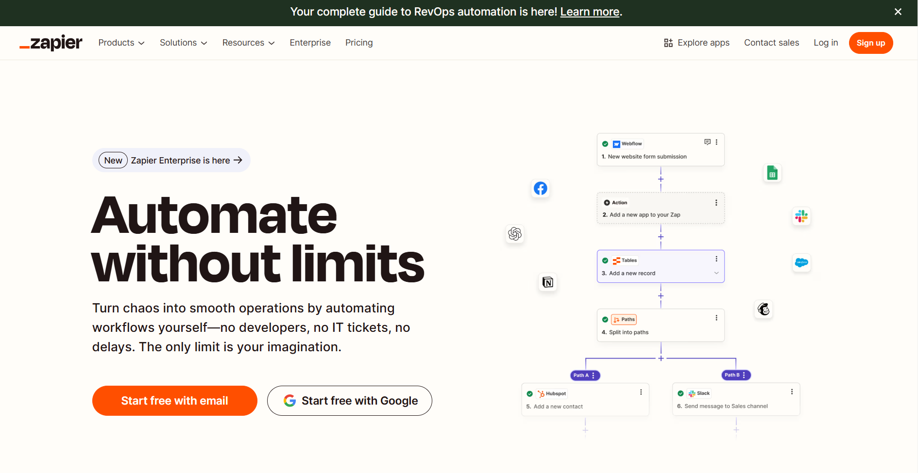Open the Zapier Enterprise is here announcement
Screen dimensions: 918x473
coord(171,160)
